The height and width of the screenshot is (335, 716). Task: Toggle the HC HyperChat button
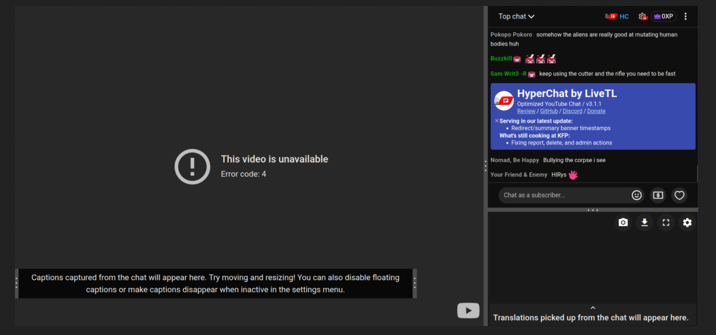pyautogui.click(x=617, y=16)
